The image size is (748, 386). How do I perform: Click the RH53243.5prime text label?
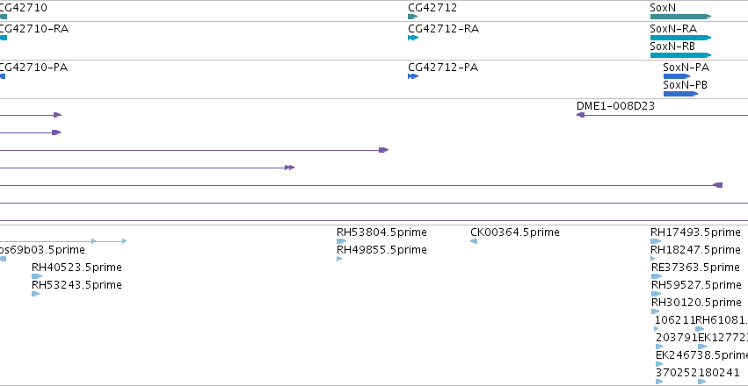(x=76, y=285)
